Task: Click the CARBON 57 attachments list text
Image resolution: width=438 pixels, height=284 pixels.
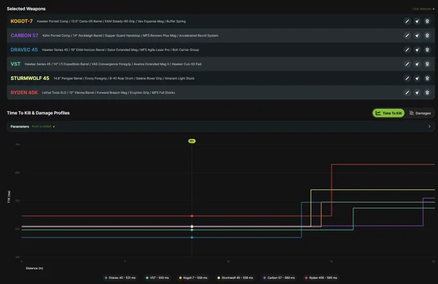Action: click(x=130, y=35)
